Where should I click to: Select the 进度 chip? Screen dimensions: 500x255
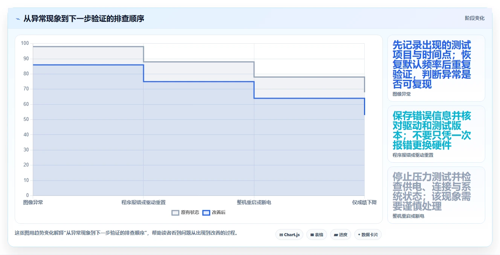(341, 235)
